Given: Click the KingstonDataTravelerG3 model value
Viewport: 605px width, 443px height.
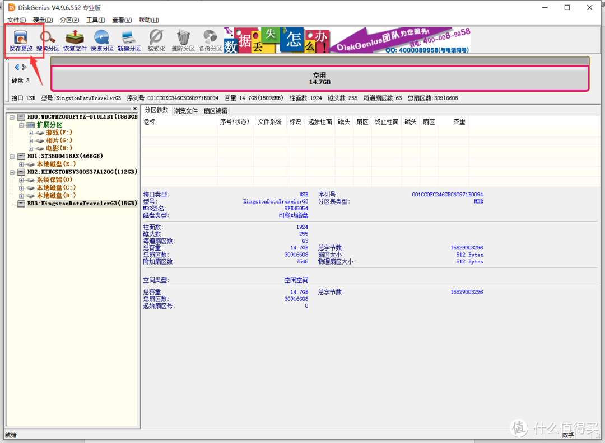Looking at the screenshot, I should click(x=276, y=201).
